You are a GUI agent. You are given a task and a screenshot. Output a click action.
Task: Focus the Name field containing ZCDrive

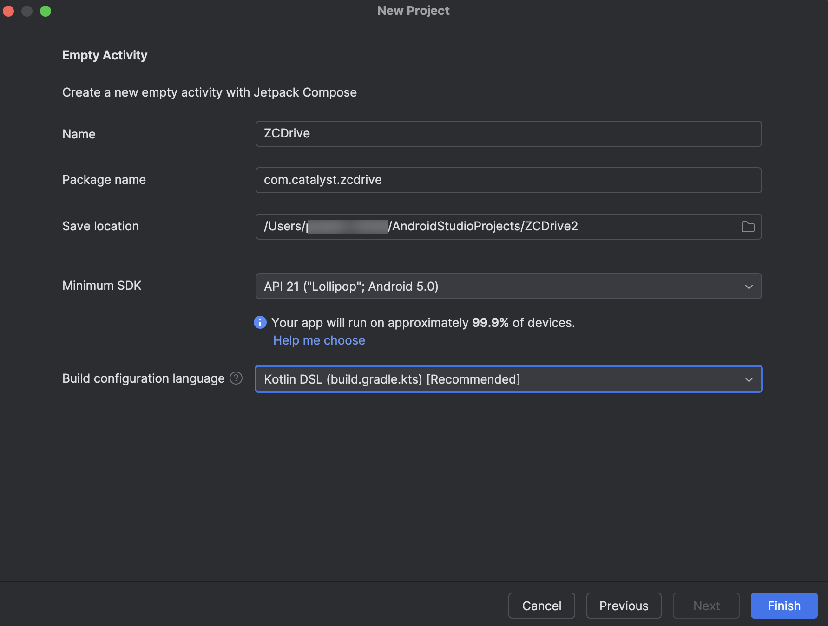coord(508,134)
